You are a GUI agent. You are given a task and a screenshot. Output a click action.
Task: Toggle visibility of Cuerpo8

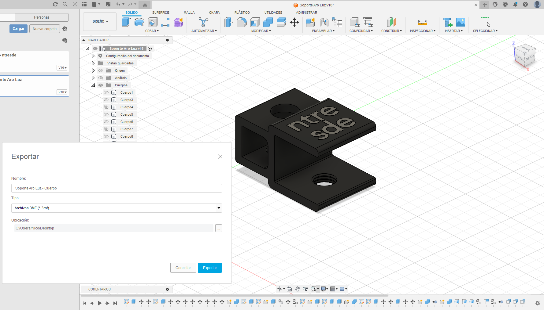pos(106,136)
